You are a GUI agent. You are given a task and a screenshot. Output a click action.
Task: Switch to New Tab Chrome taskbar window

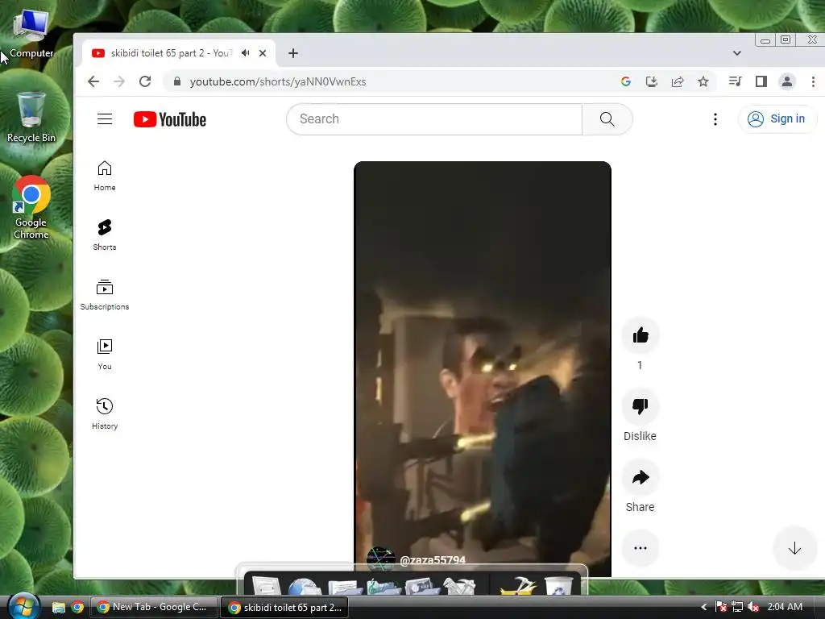coord(154,607)
